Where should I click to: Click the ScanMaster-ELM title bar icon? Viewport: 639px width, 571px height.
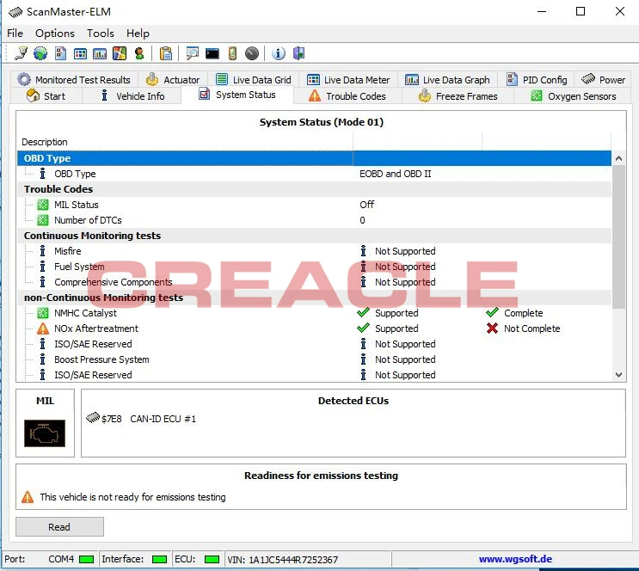click(x=15, y=12)
